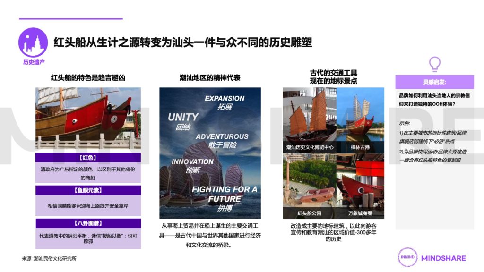Click the source line 来源: 潮汕民俗文化研究所
Screen dimensions: 484x272
point(49,258)
